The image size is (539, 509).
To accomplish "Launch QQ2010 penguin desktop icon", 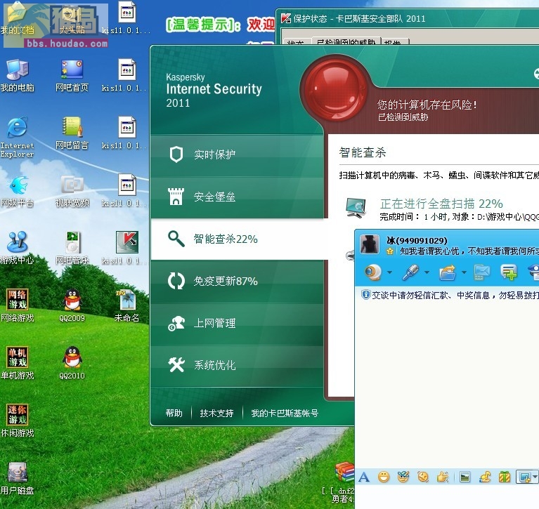I will (72, 363).
